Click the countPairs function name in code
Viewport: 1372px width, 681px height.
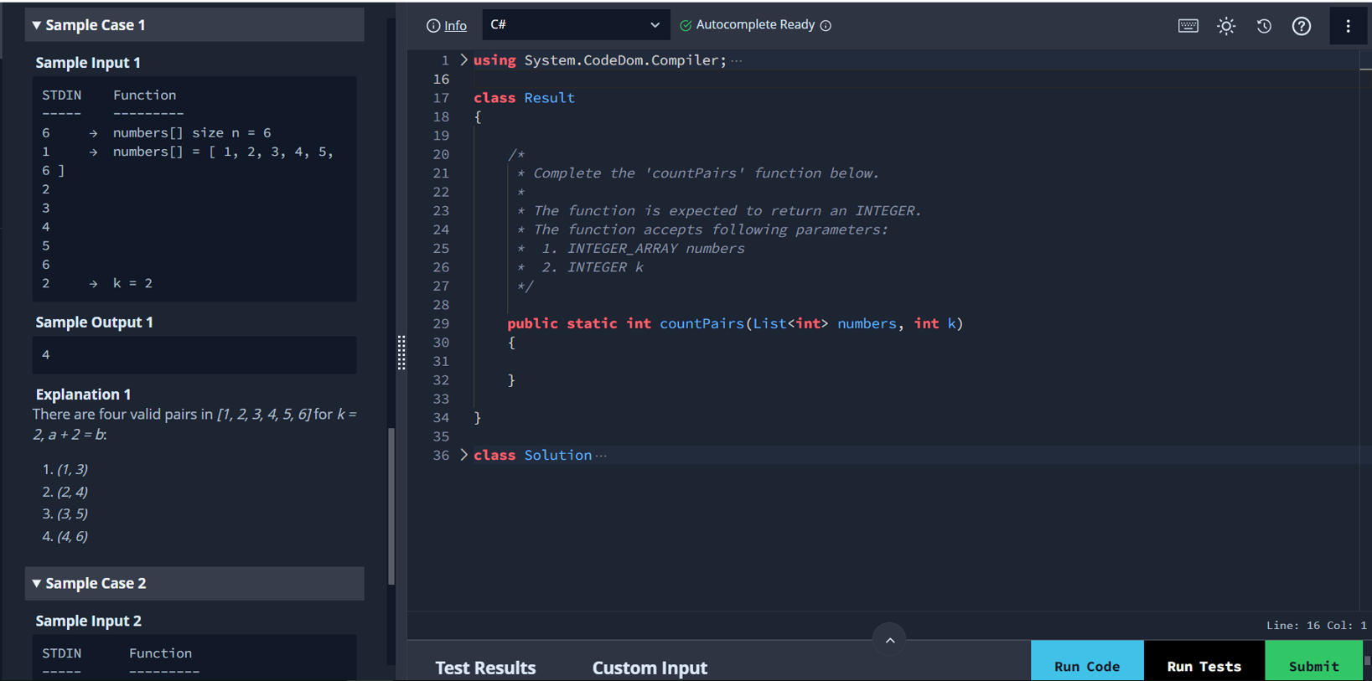(702, 323)
